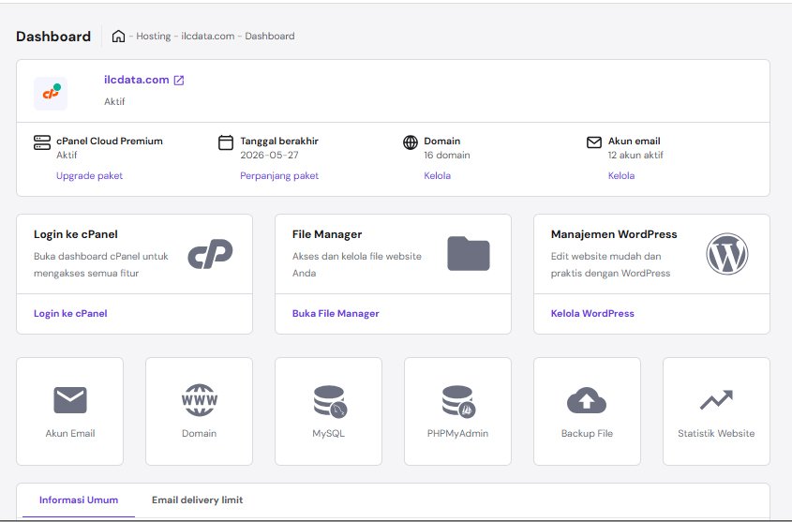Click the cPanel logo icon
This screenshot has width=792, height=522.
point(209,254)
